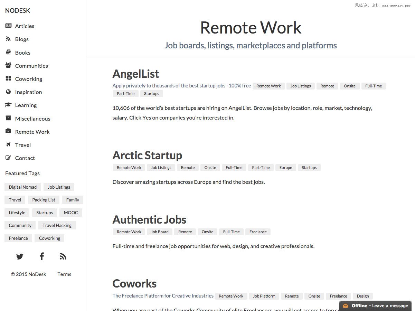This screenshot has height=311, width=415.
Task: Select Remote Work in the sidebar menu
Action: coord(32,132)
